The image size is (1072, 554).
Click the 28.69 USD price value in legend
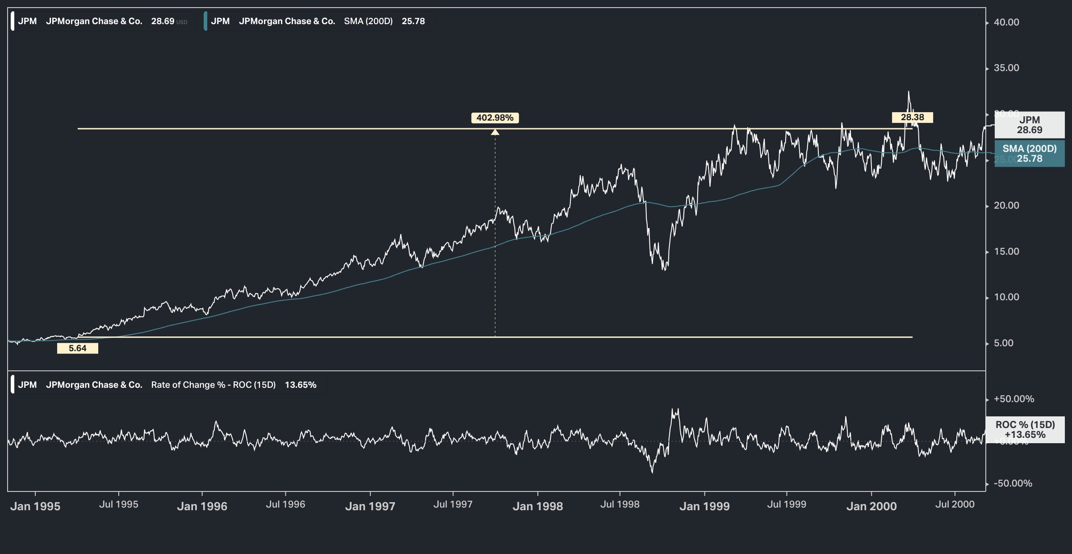[x=169, y=21]
